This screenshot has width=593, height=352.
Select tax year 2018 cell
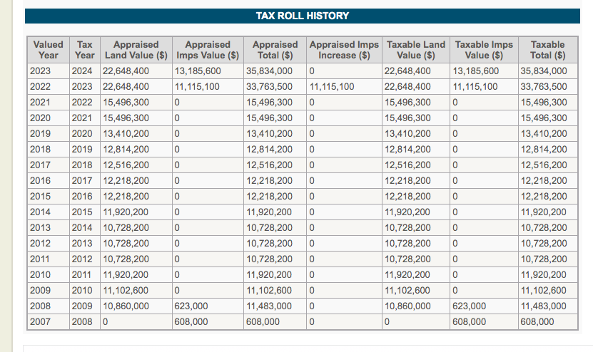[85, 165]
